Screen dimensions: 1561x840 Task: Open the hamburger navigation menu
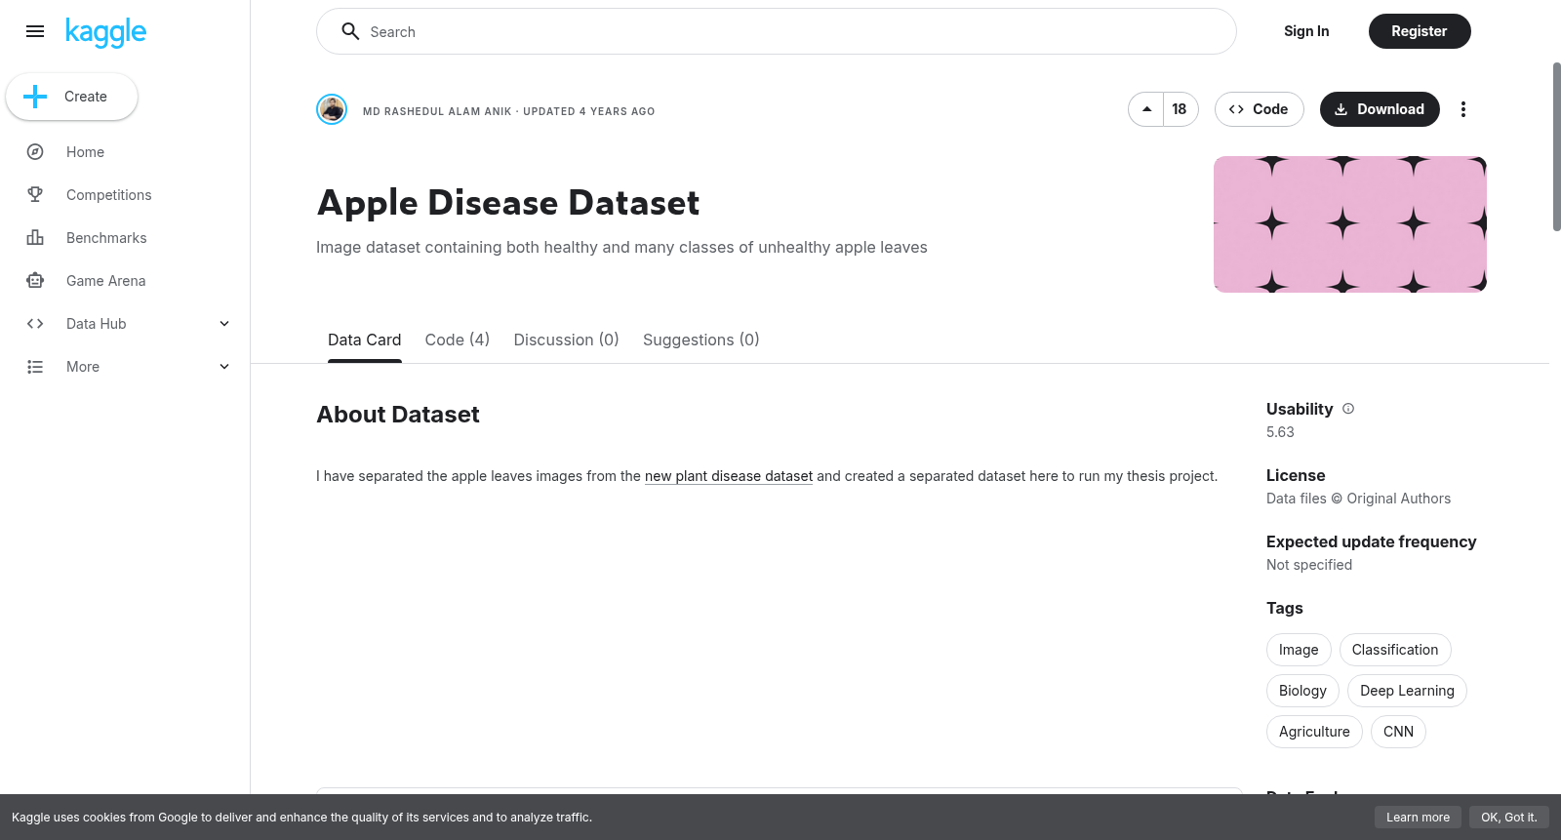(35, 31)
